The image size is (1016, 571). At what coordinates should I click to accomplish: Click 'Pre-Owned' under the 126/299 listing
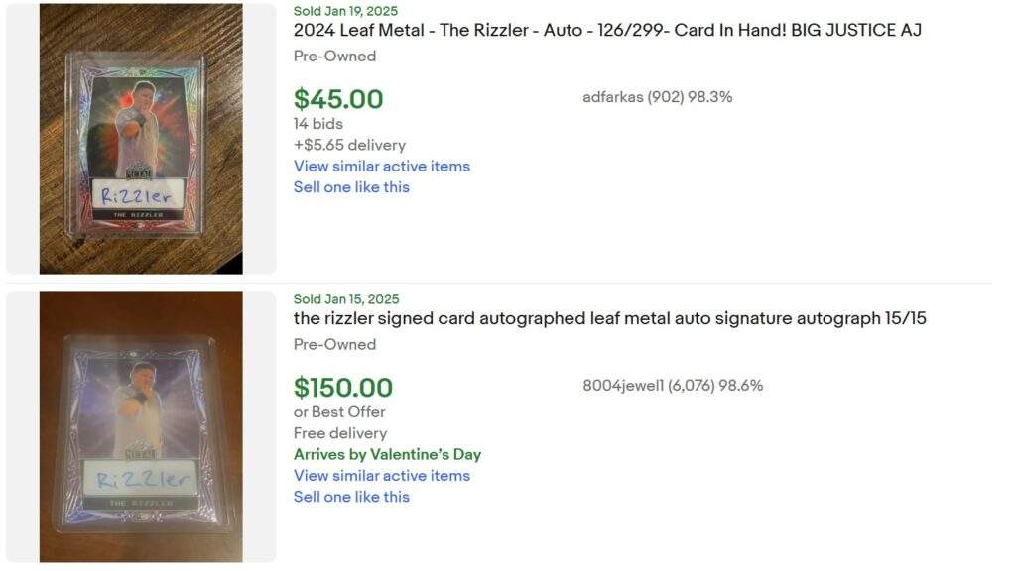pyautogui.click(x=334, y=56)
